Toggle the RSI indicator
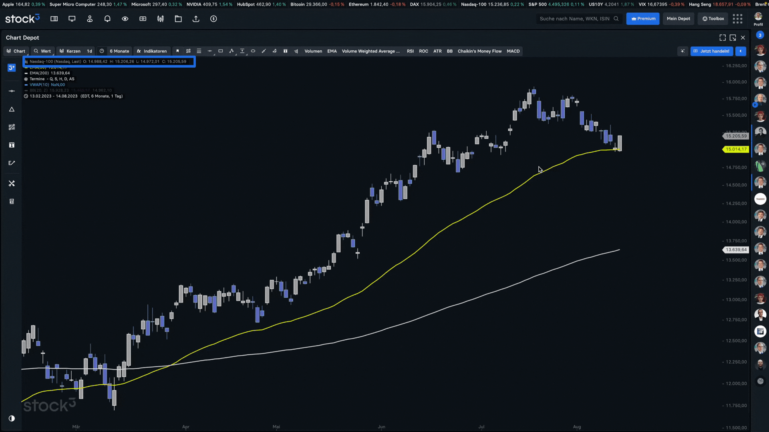The image size is (769, 432). point(410,51)
